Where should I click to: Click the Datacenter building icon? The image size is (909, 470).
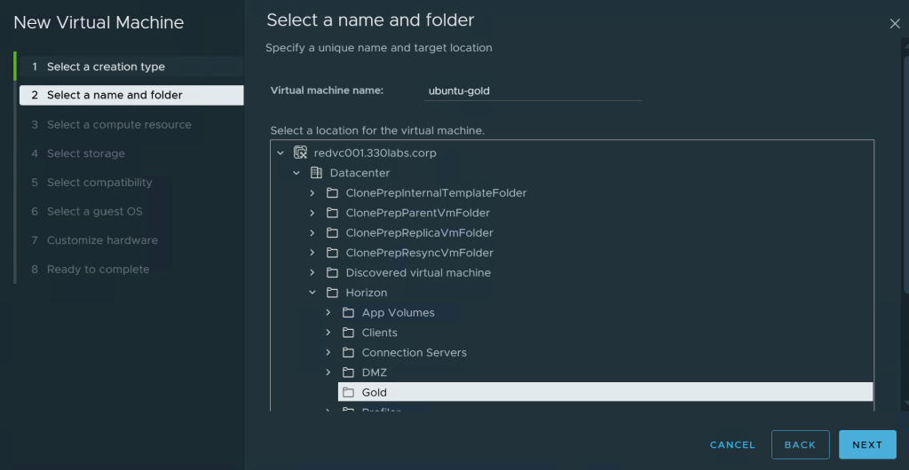pos(316,173)
